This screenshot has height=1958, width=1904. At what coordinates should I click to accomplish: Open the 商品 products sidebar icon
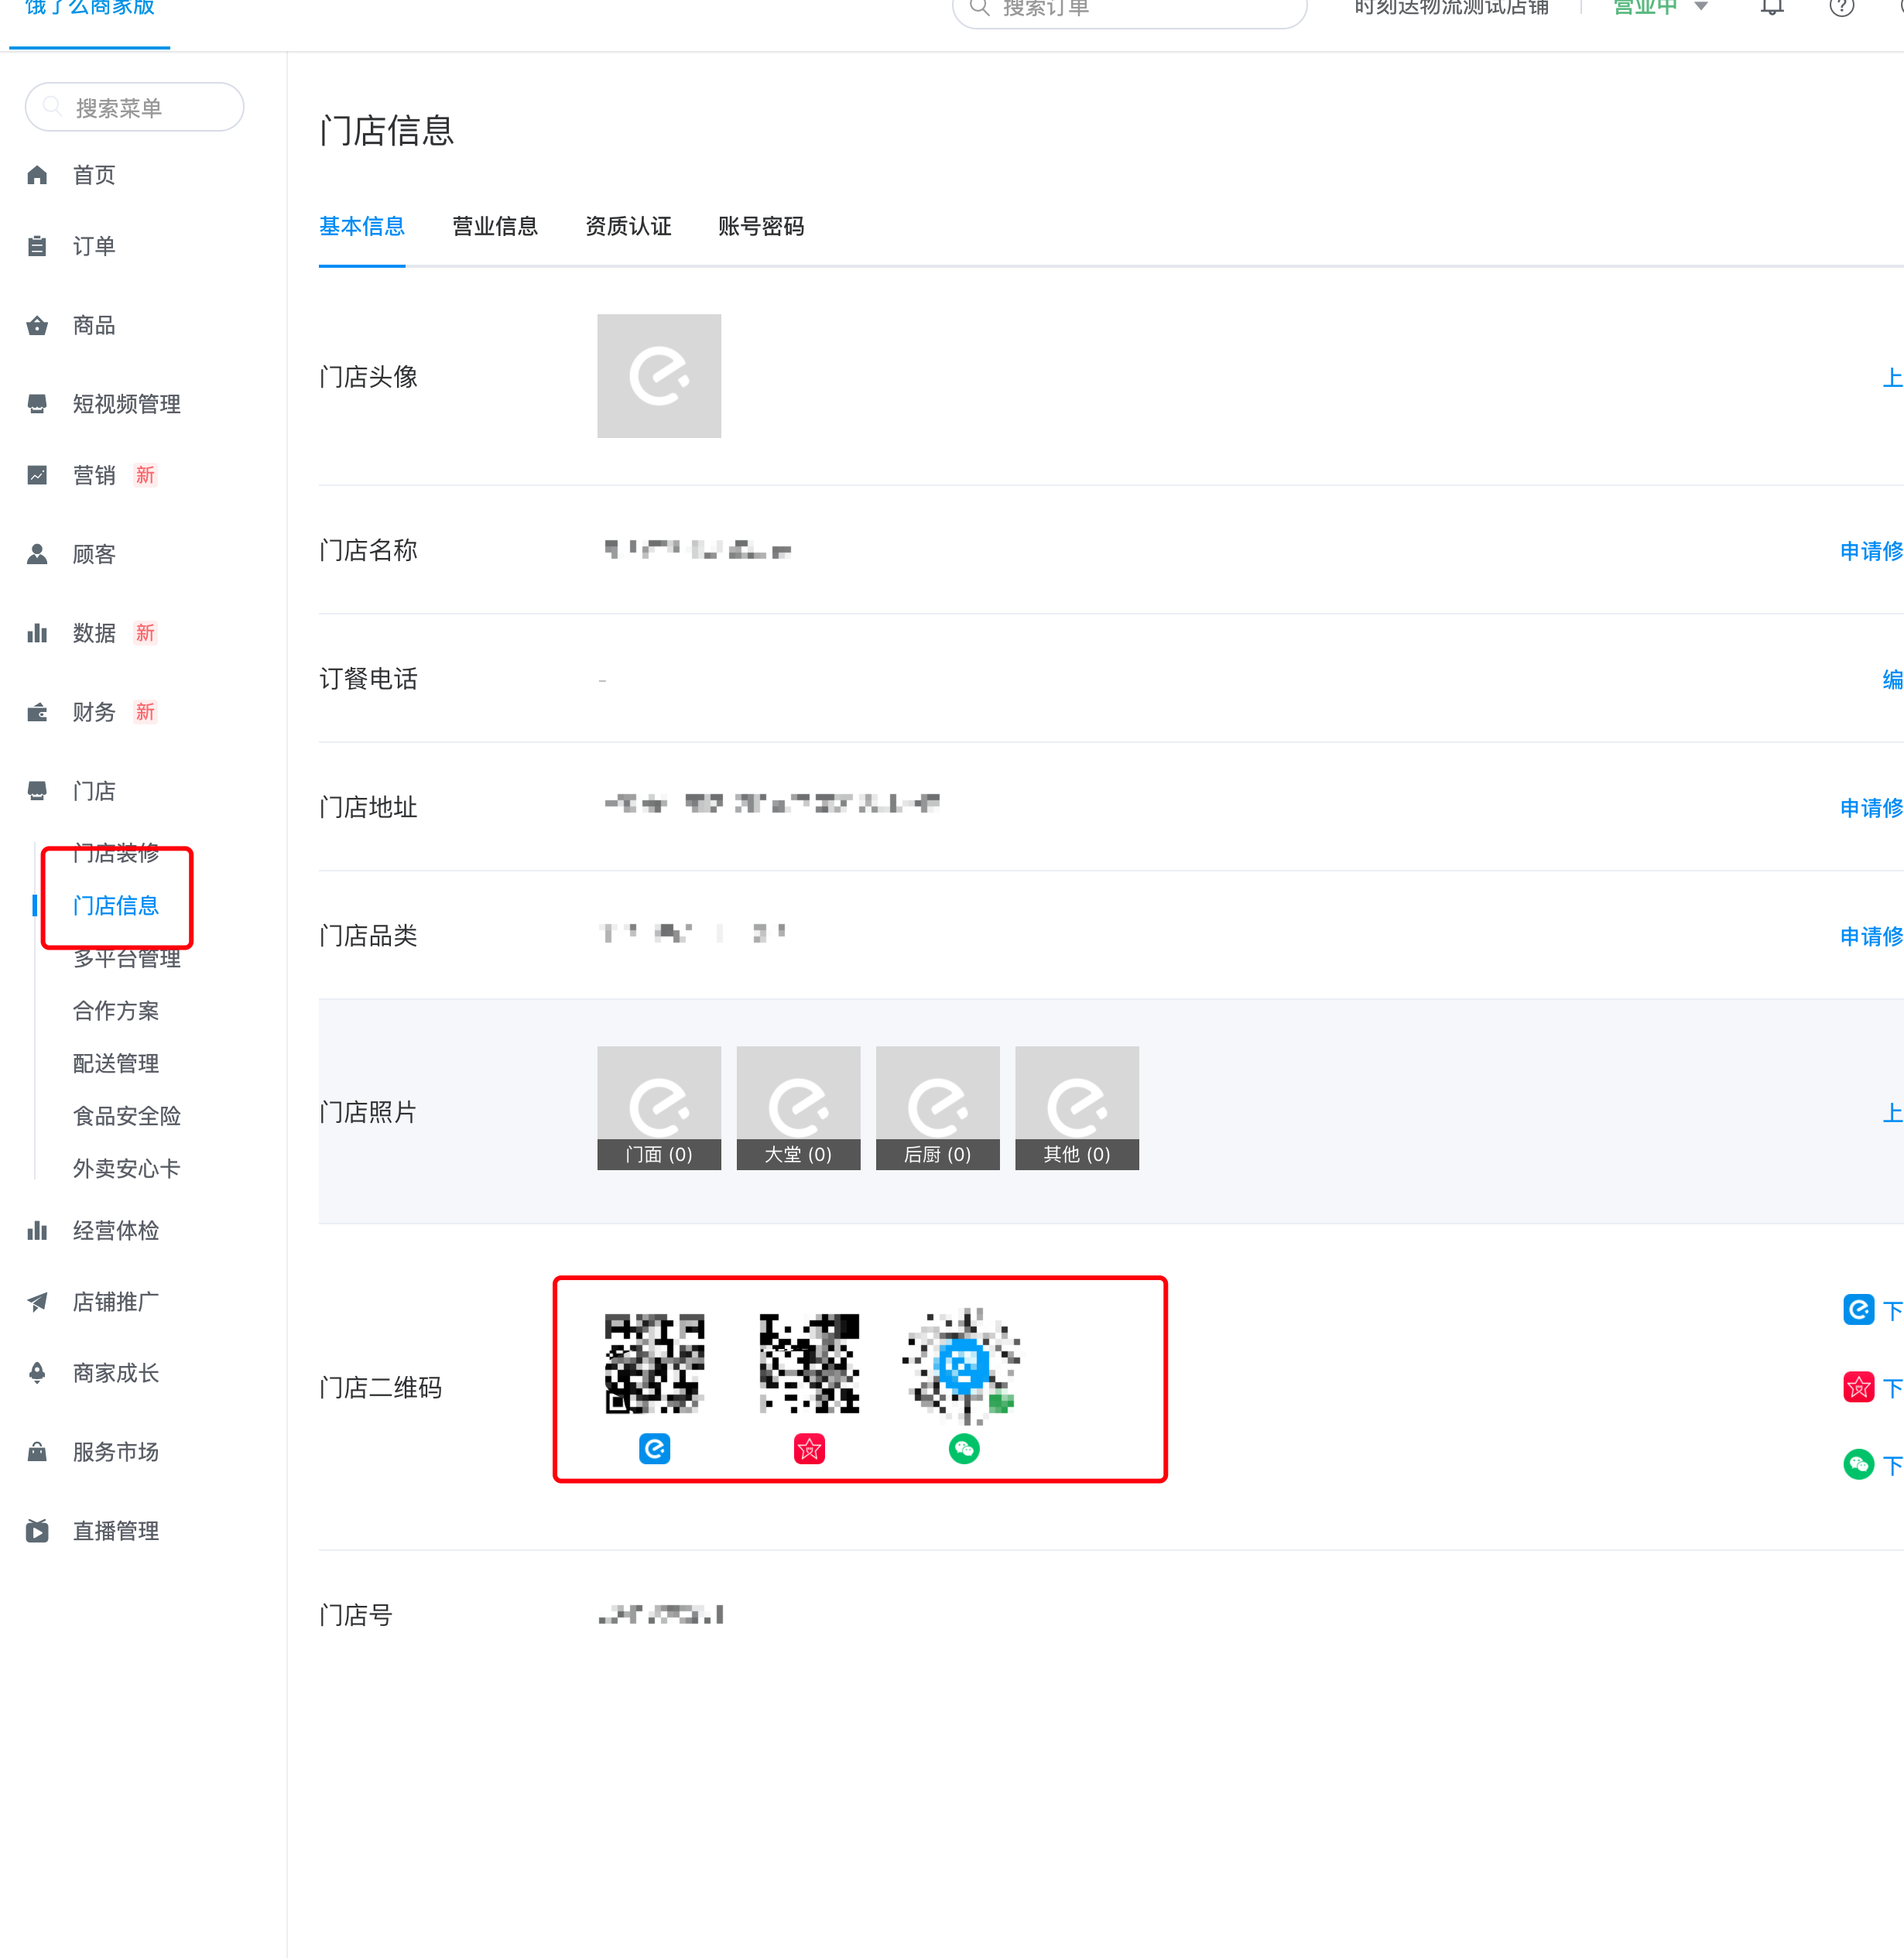37,325
